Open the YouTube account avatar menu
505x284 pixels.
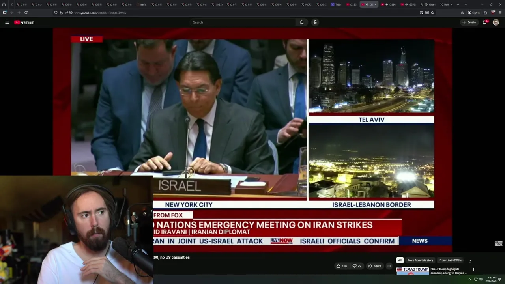point(496,22)
